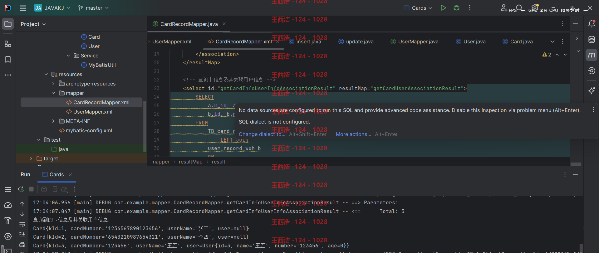The height and width of the screenshot is (253, 599).
Task: Toggle soft-wrap in console
Action: [22, 225]
